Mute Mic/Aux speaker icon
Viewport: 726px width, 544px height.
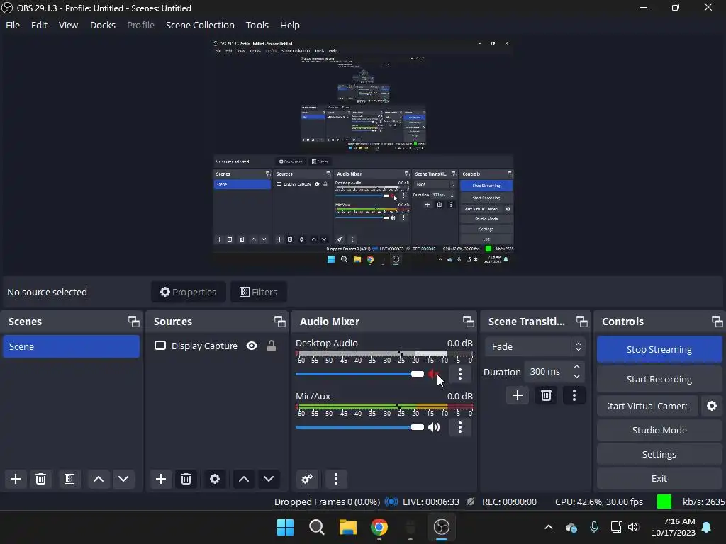434,427
